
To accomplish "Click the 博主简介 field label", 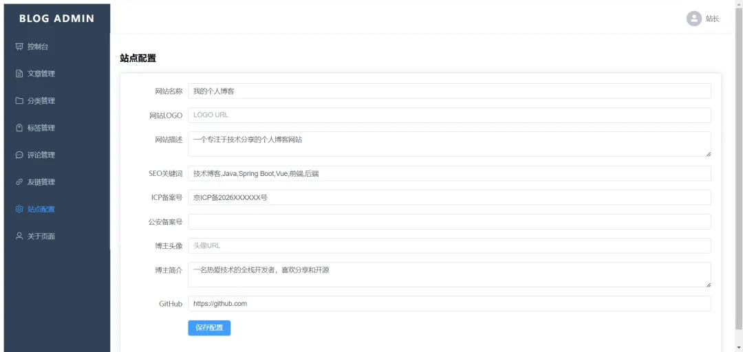I will 169,270.
